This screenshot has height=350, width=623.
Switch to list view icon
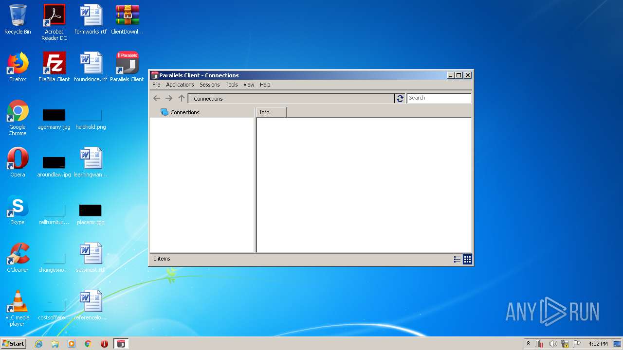457,260
